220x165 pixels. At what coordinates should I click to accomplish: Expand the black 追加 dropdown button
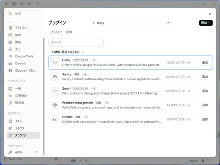click(x=206, y=23)
